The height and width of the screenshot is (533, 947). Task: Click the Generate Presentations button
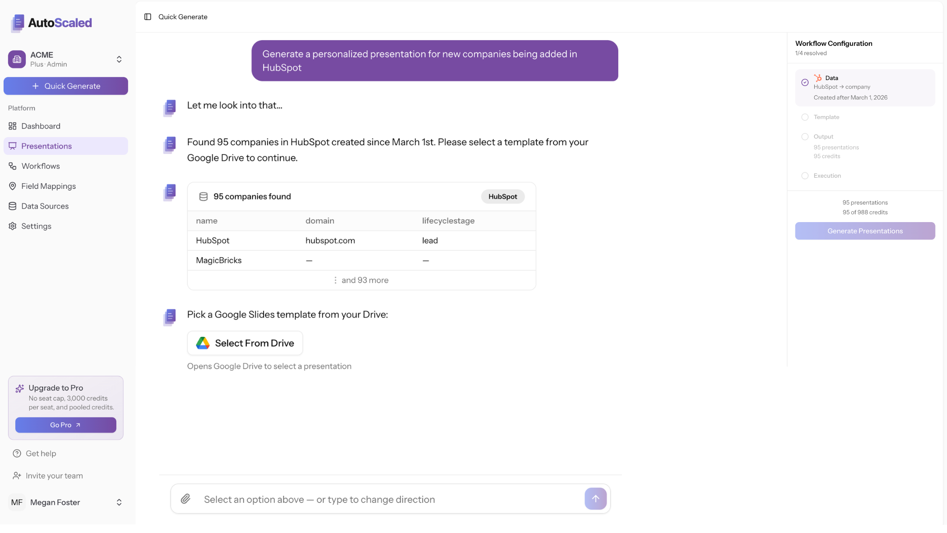(x=865, y=231)
